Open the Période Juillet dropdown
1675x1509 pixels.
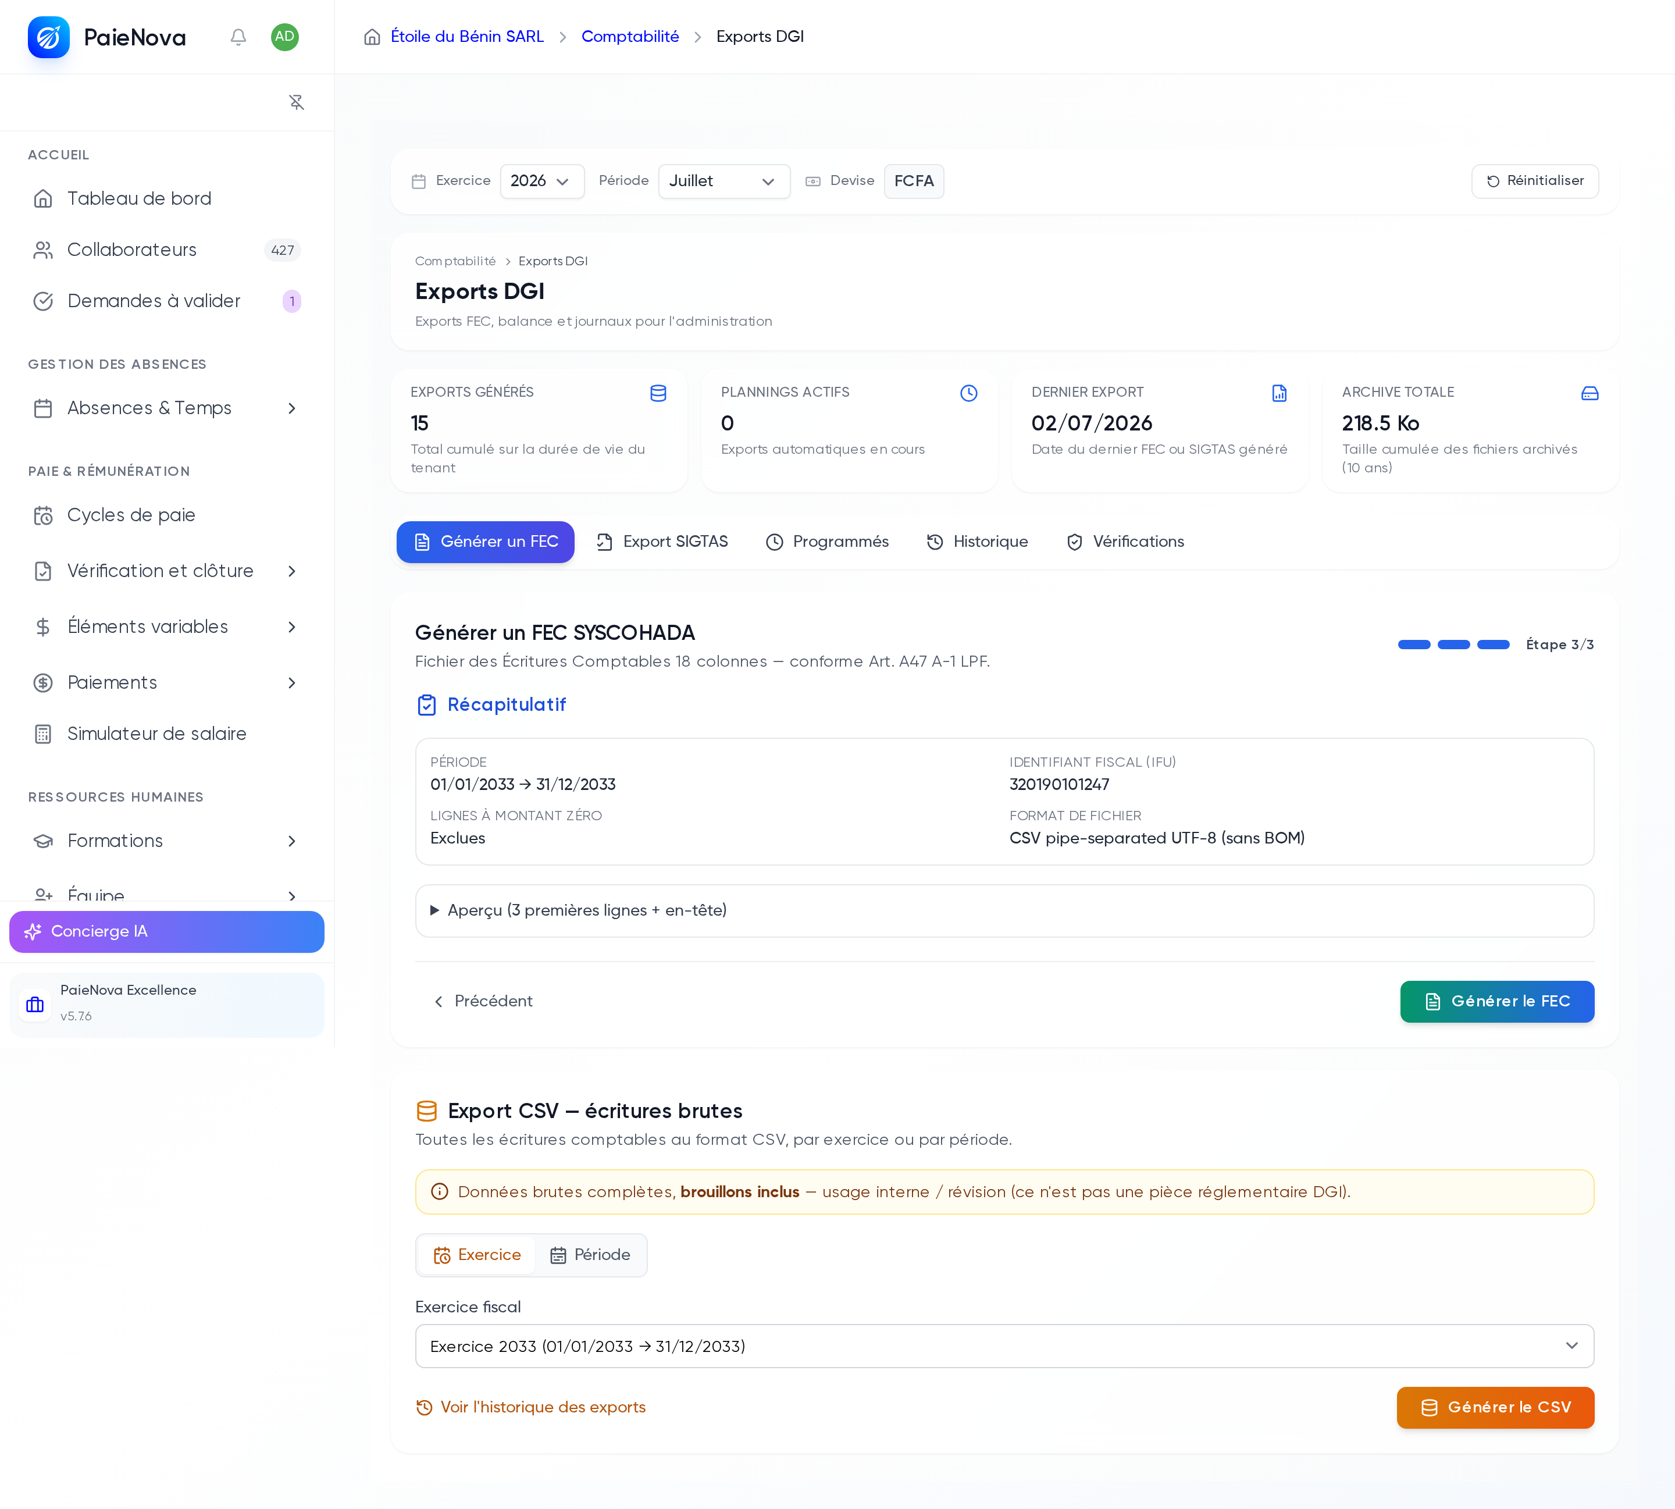click(x=724, y=181)
